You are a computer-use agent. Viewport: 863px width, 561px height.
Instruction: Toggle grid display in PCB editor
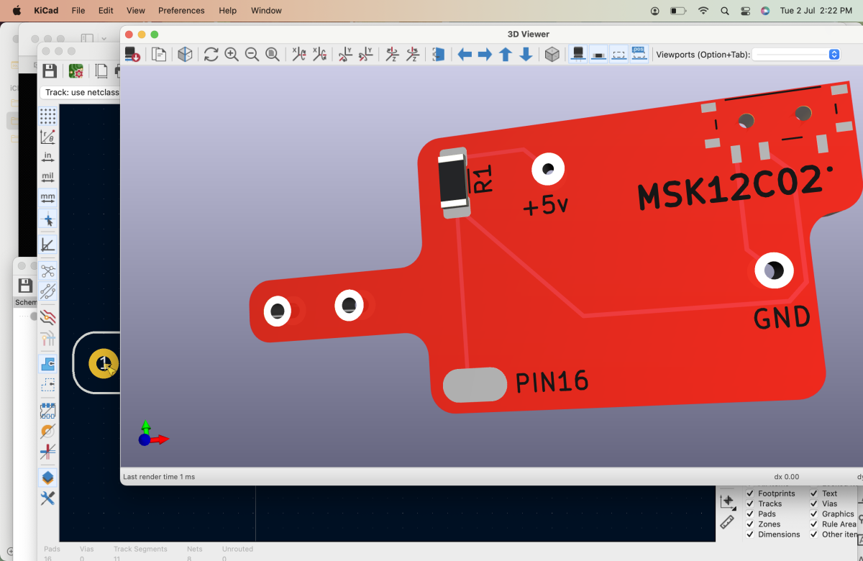coord(47,116)
